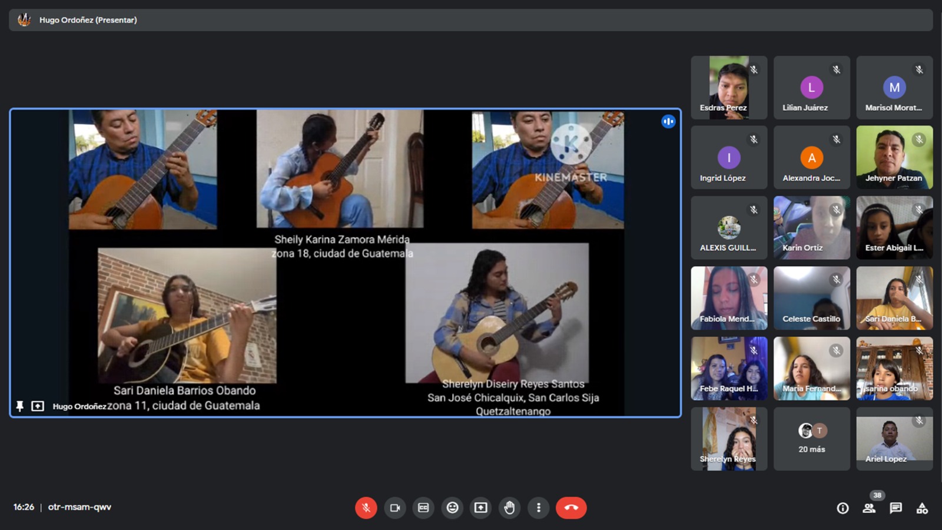Select Esdras Perez's video tile

(729, 87)
